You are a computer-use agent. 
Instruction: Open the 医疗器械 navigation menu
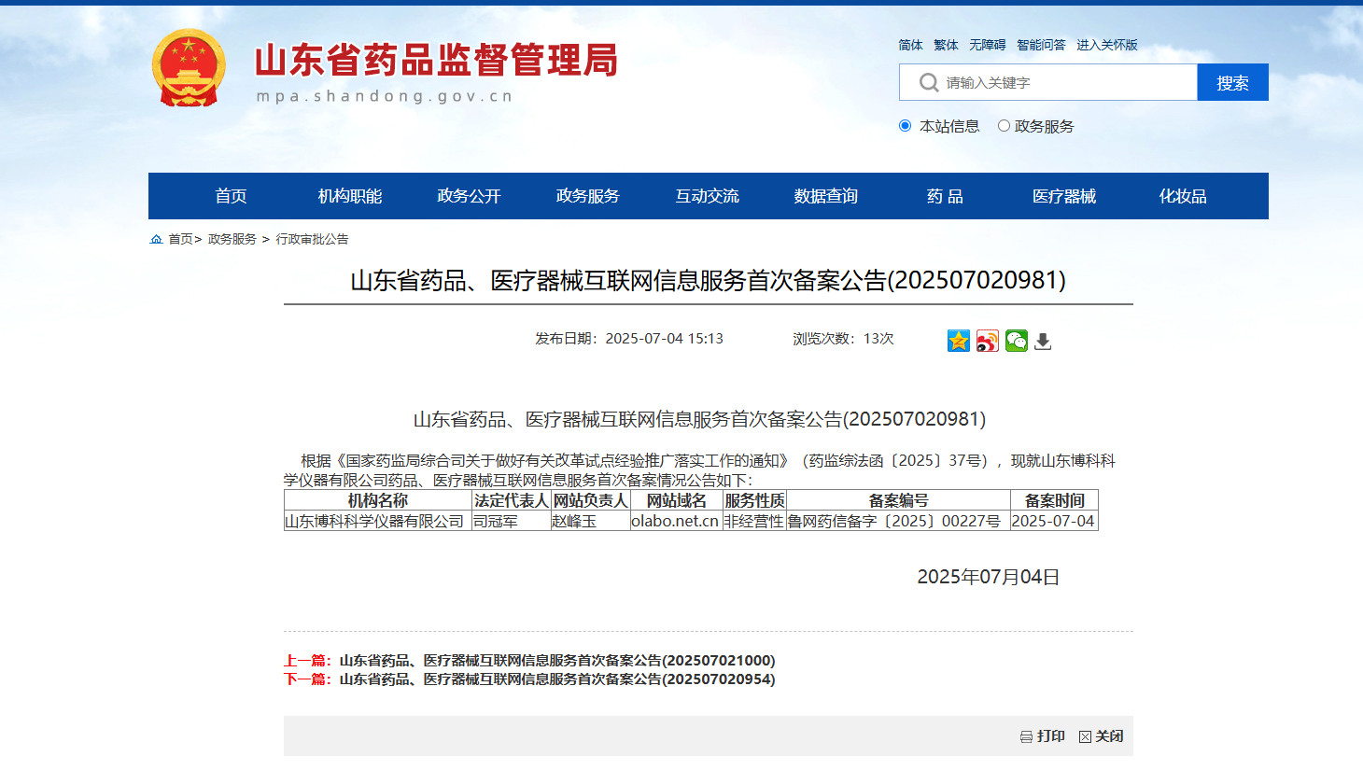pos(1063,196)
